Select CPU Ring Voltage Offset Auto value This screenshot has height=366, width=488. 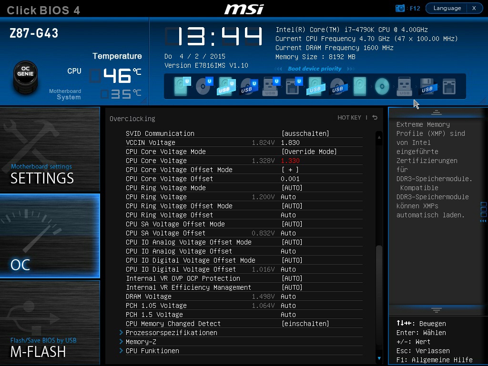(x=288, y=215)
